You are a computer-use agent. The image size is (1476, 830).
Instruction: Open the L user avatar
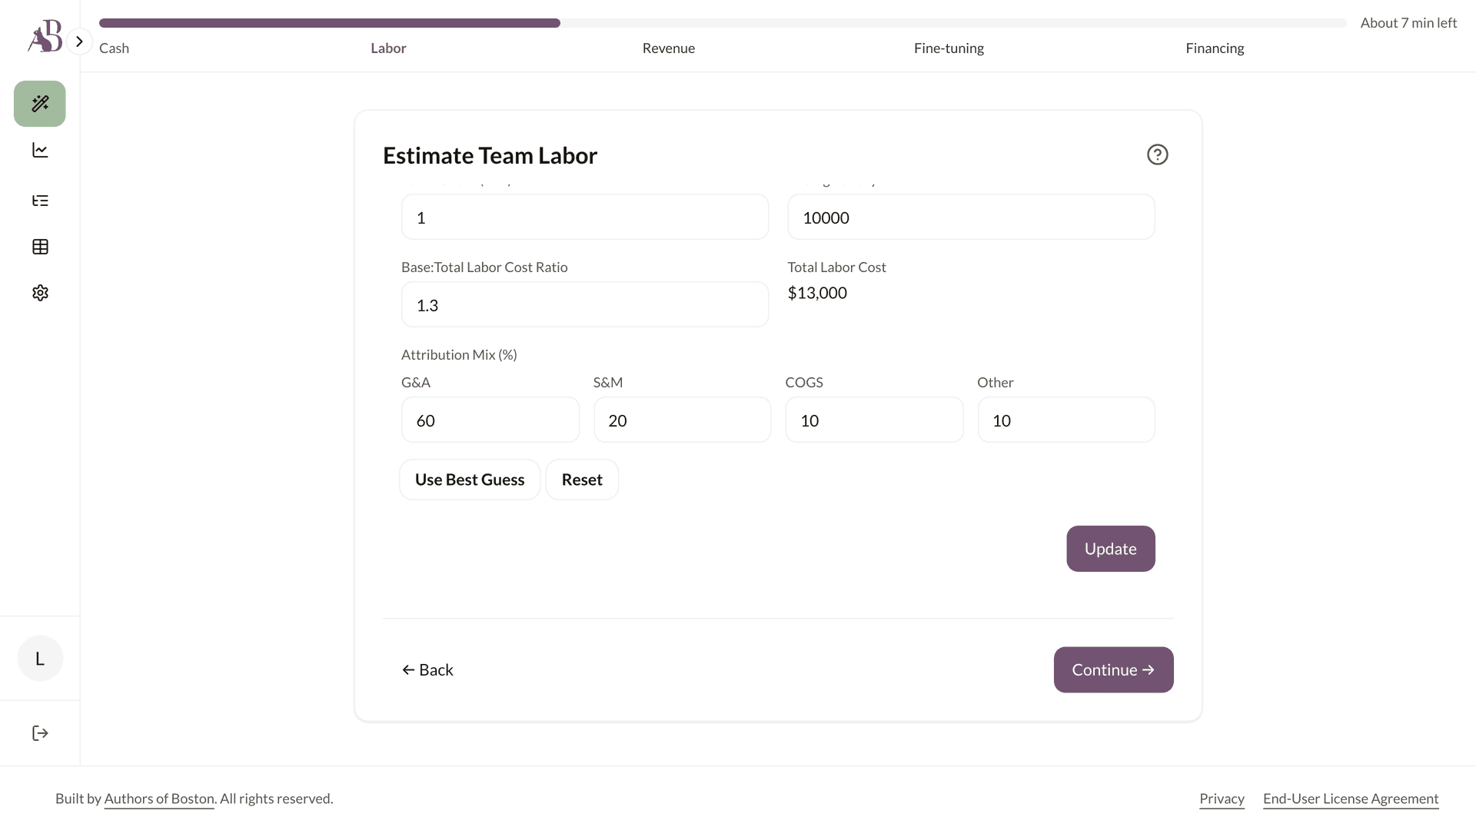tap(40, 659)
